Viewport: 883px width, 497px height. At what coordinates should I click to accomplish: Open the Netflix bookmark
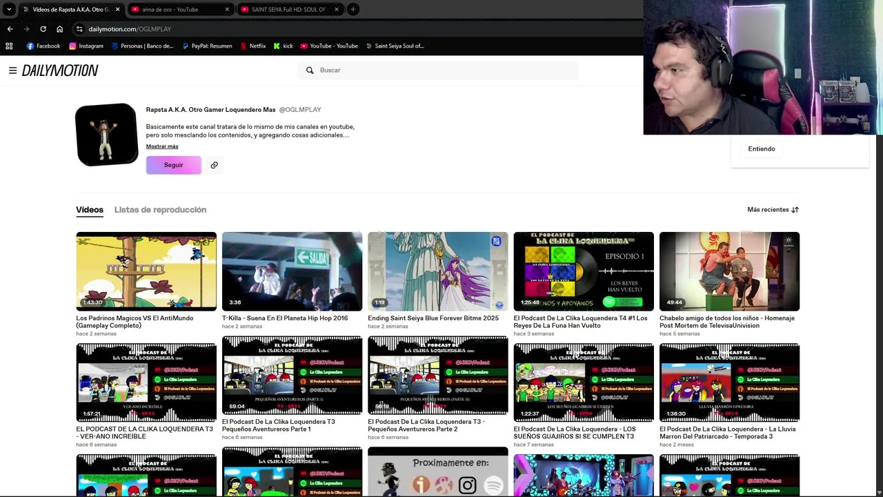point(252,46)
